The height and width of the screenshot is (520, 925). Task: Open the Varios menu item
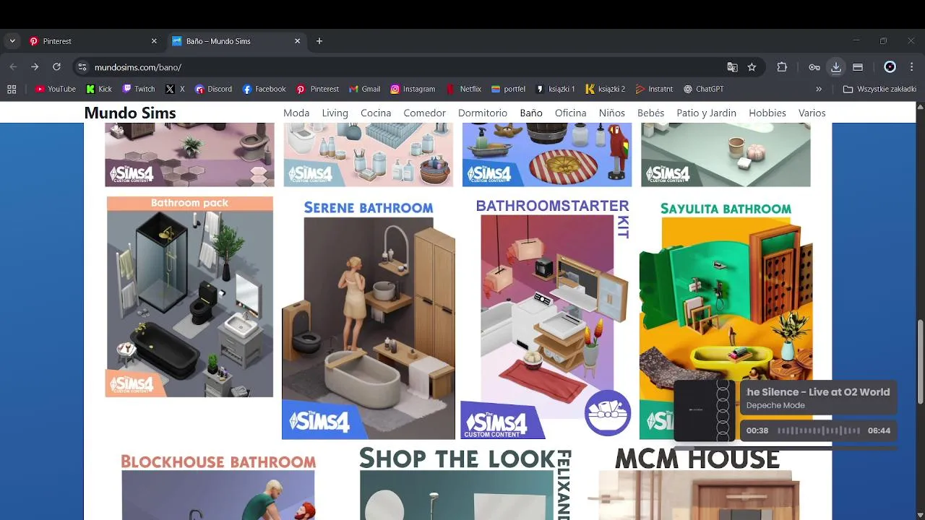(812, 113)
